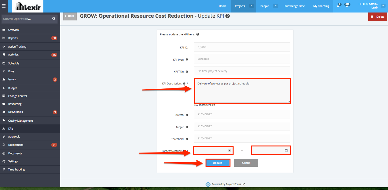
Task: Click info icon next to KPI Title
Action: coord(187,72)
